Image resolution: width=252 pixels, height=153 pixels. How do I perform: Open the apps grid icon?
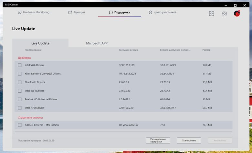(212, 14)
